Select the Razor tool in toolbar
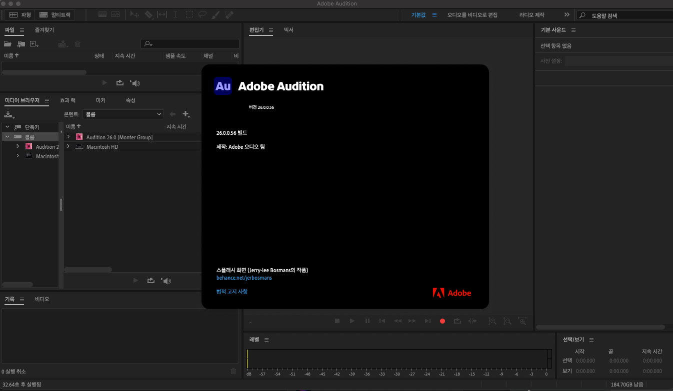Screen dimensions: 673x391 point(148,15)
